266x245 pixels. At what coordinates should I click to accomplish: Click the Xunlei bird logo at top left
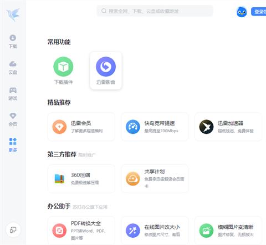[13, 14]
